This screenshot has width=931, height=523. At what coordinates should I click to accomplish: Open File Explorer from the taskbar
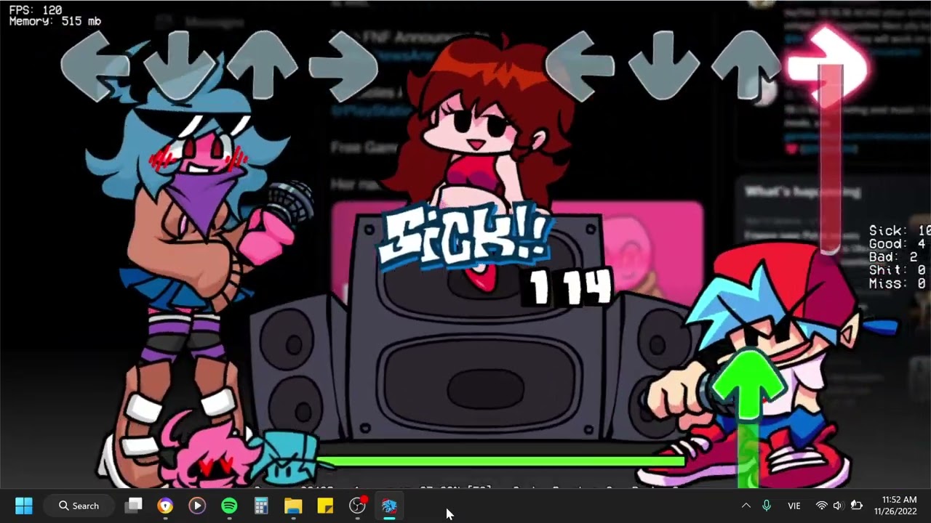coord(293,506)
